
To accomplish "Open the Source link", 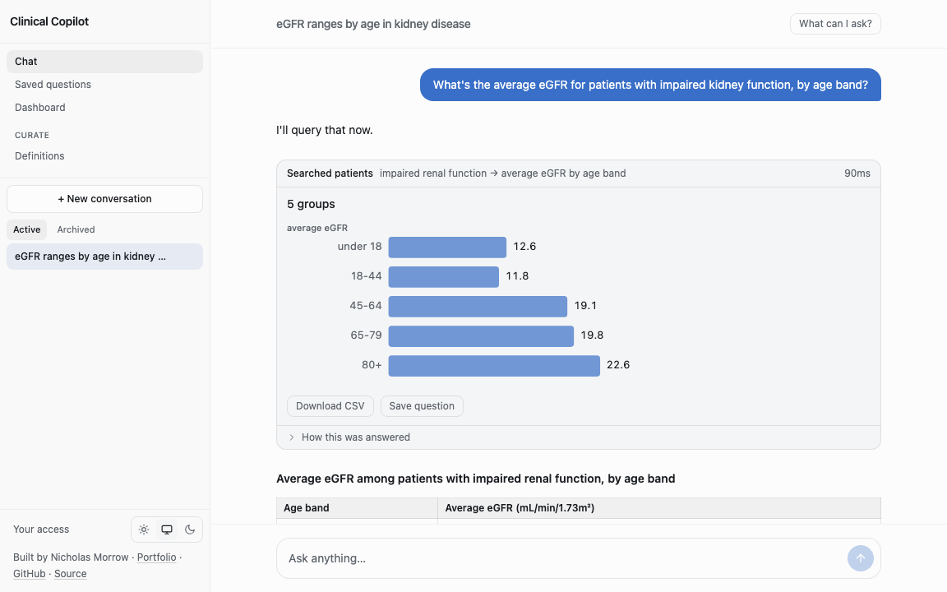I will point(70,573).
